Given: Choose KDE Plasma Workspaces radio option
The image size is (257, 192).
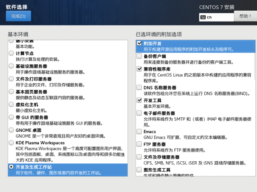Looking at the screenshot, I should 11,143.
